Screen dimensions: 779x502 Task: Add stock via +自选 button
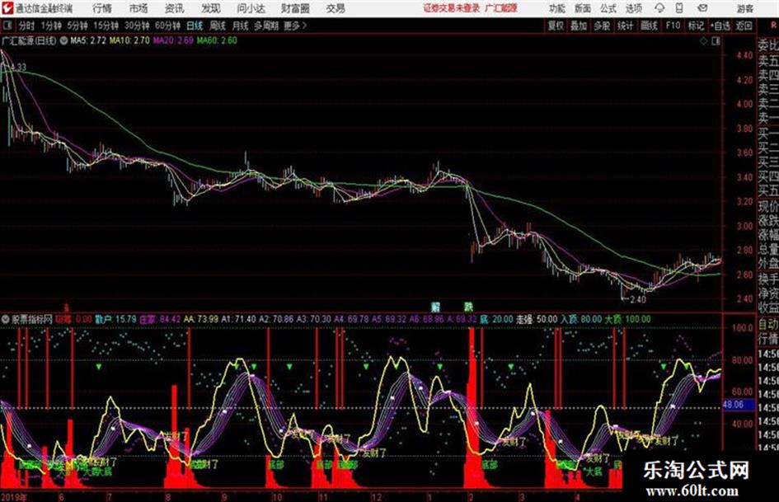pos(720,26)
